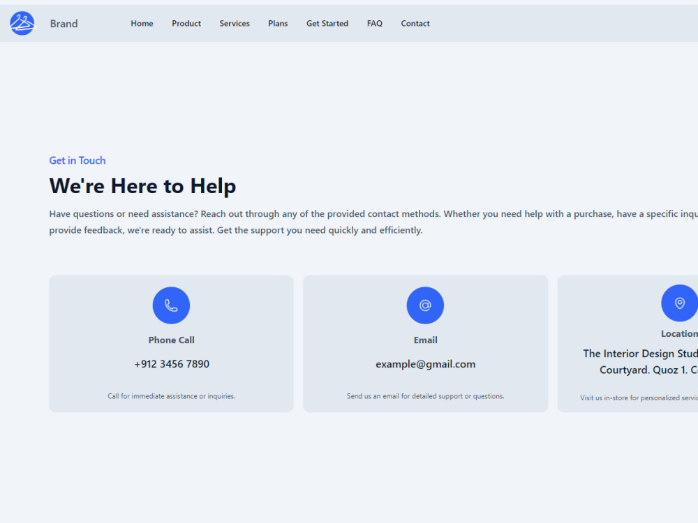
Task: Open the Home nav link
Action: [142, 24]
